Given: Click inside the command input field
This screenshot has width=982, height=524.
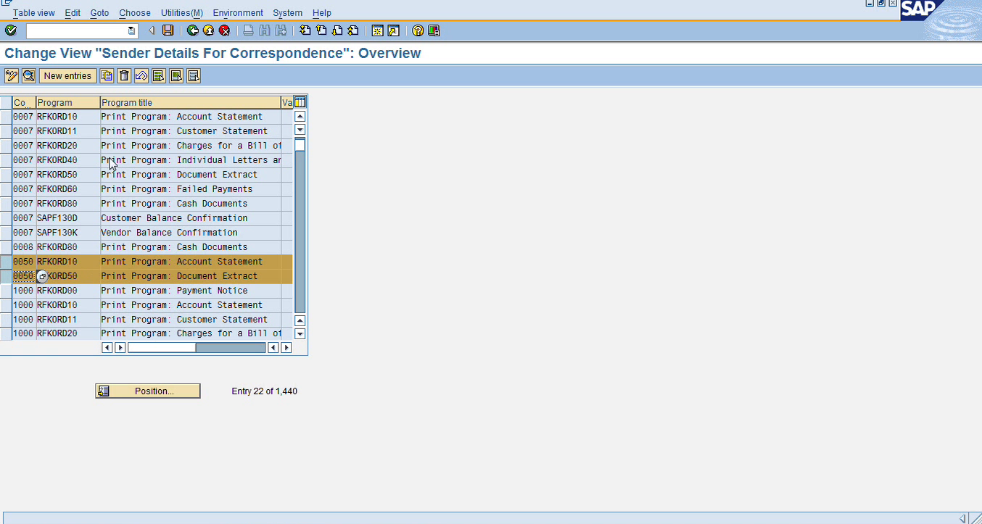Looking at the screenshot, I should pyautogui.click(x=77, y=30).
